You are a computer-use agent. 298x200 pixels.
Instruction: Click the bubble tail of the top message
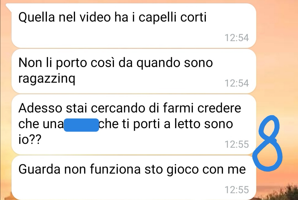[9, 7]
